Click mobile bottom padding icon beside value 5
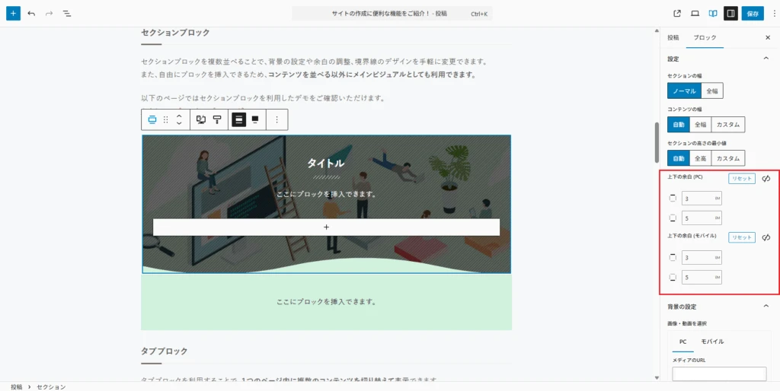The image size is (780, 391). point(673,277)
